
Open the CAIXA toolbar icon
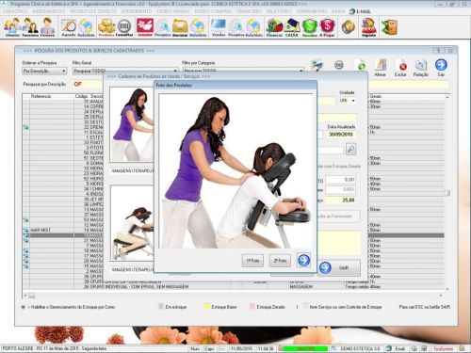(292, 27)
